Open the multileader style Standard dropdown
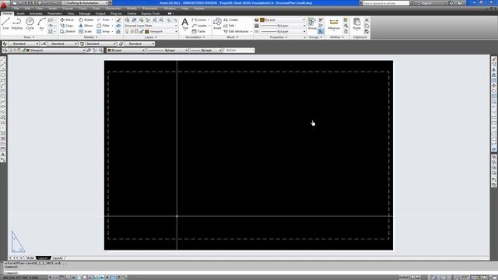Image resolution: width=498 pixels, height=280 pixels. (139, 44)
